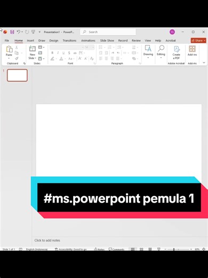Toggle Underline formatting
208x278 pixels.
coord(63,53)
